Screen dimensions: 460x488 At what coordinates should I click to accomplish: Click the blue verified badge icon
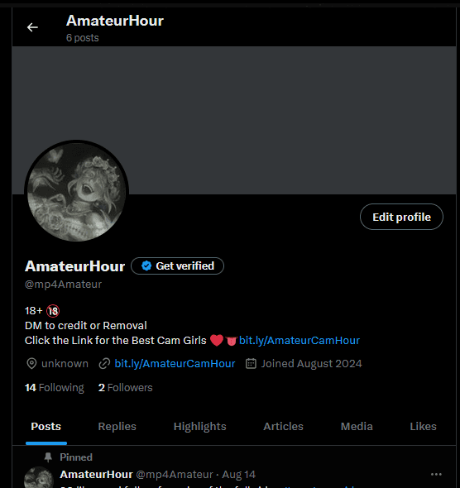(146, 266)
